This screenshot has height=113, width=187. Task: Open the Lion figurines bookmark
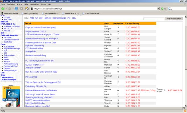[51, 13]
